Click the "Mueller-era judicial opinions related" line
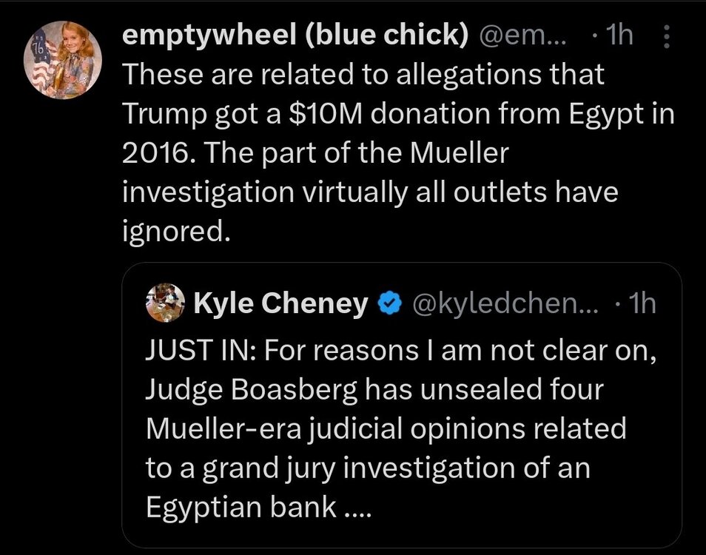 [x=386, y=428]
